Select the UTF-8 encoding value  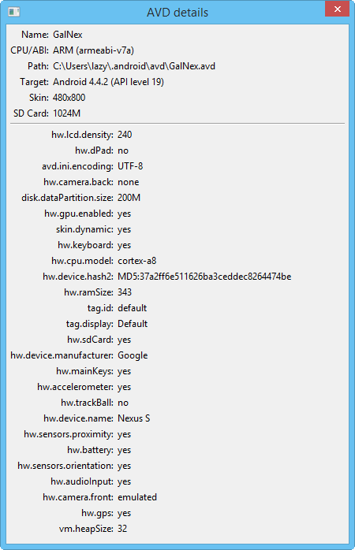click(x=130, y=166)
